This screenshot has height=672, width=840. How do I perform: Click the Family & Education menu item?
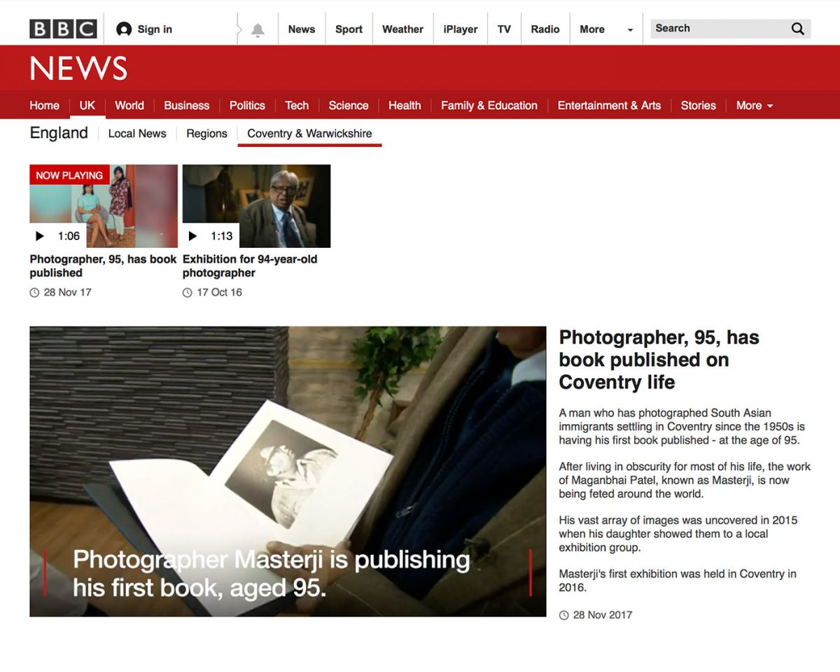coord(489,105)
